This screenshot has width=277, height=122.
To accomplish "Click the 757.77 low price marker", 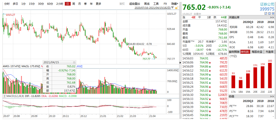I will (146, 59).
